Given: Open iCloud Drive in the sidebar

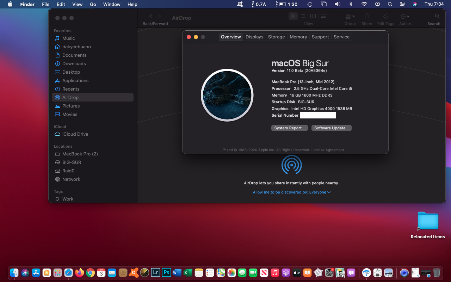Looking at the screenshot, I should [x=93, y=134].
